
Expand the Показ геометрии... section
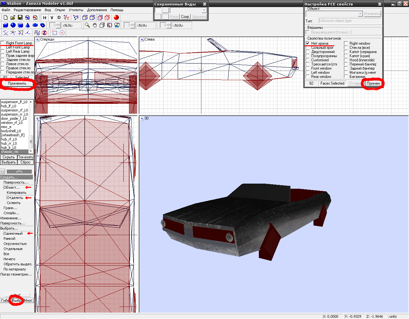click(x=16, y=274)
